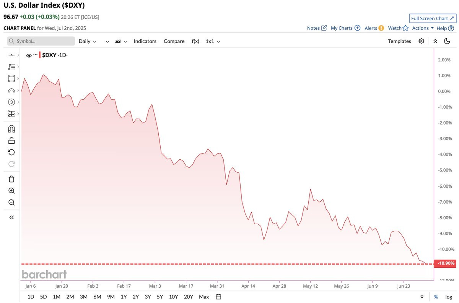
Task: Expand rectangle tool submenu arrow
Action: pyautogui.click(x=18, y=79)
